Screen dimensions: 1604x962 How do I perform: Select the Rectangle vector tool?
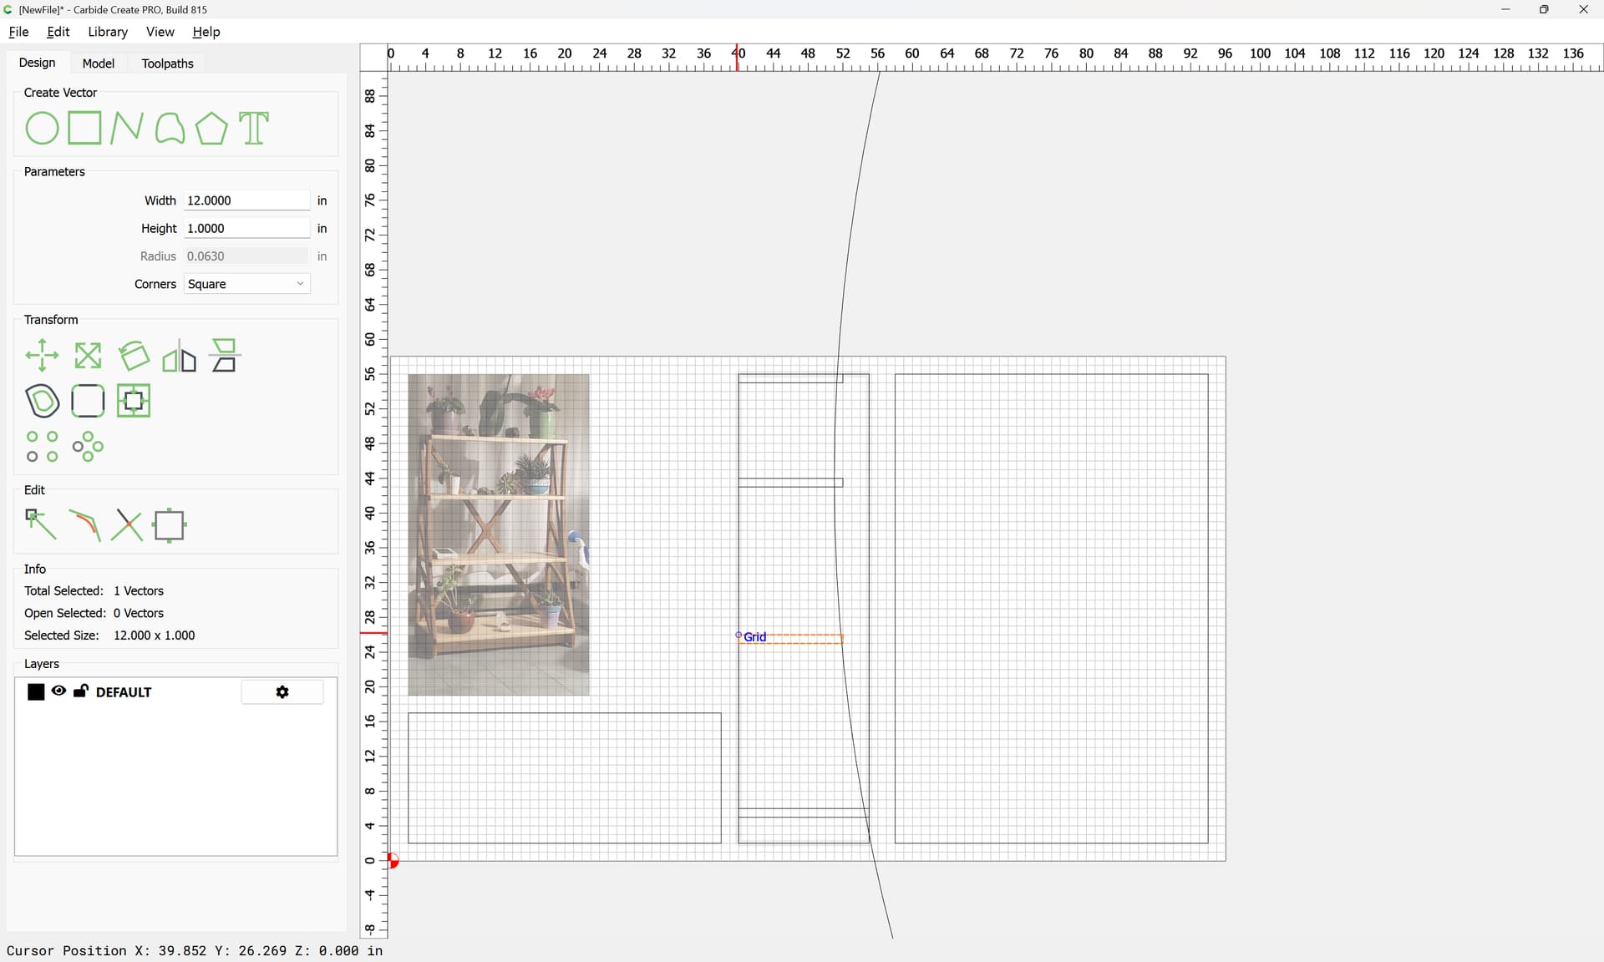84,129
